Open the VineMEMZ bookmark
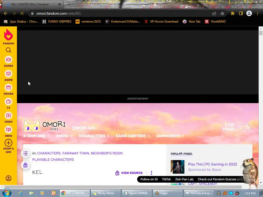 click(215, 22)
